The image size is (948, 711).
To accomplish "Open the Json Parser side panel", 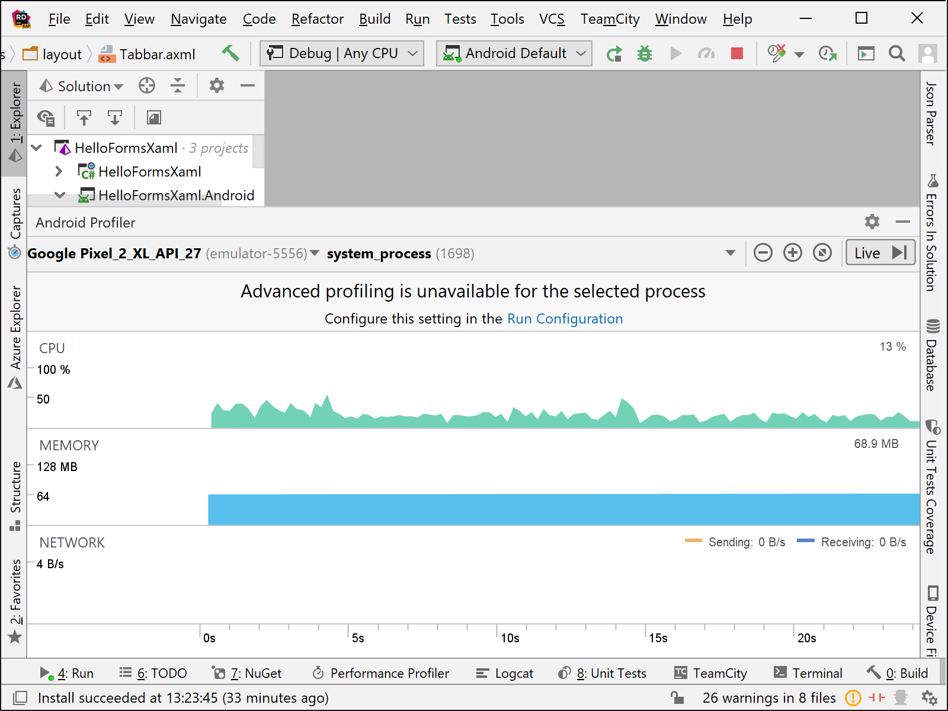I will (x=931, y=114).
